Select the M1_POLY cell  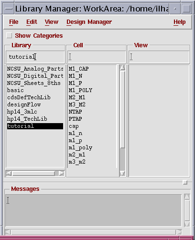pos(80,90)
